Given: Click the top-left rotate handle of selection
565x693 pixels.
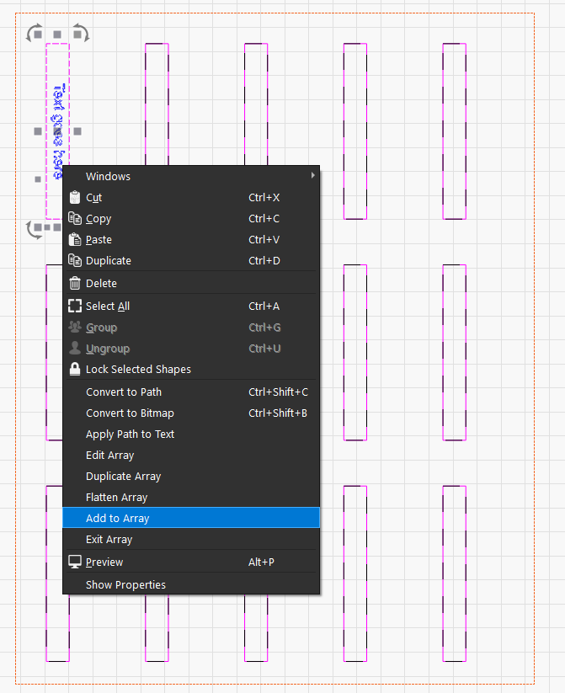Looking at the screenshot, I should click(x=35, y=33).
